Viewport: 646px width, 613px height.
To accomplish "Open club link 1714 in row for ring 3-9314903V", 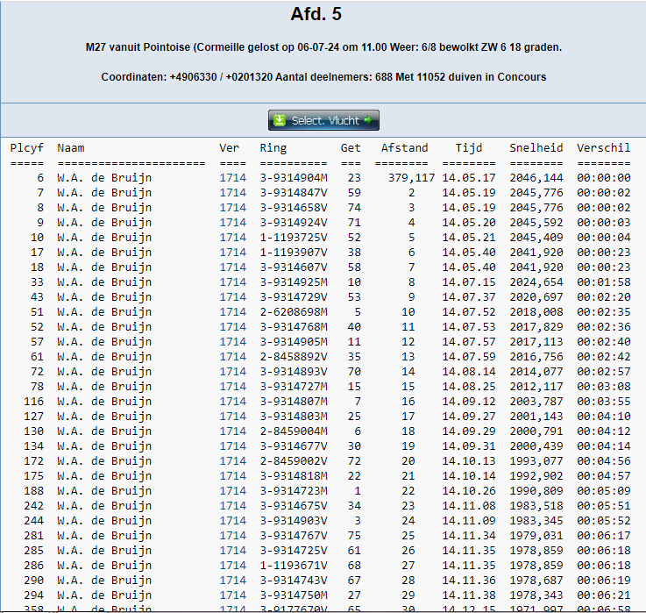I will pyautogui.click(x=233, y=520).
